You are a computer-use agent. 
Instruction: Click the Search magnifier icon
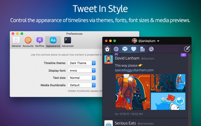[x=151, y=49]
